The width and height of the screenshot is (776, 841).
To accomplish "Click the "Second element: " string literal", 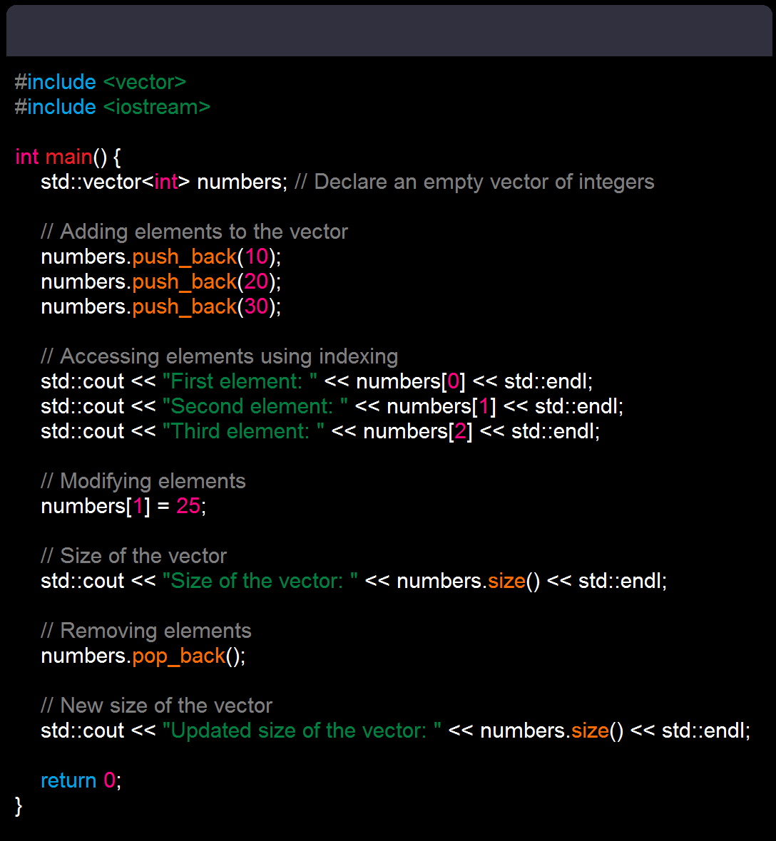I will (x=255, y=406).
